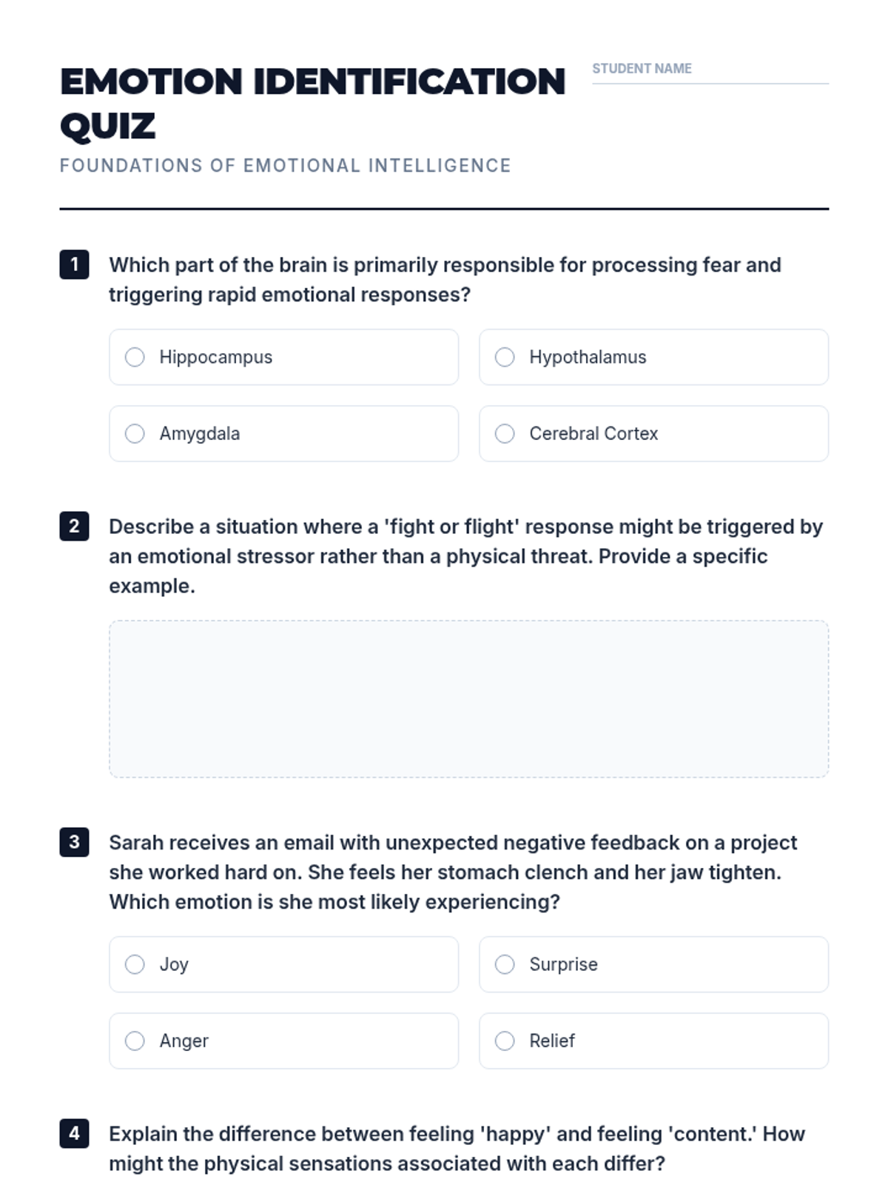
Task: Select Anger as Sarah's emotion
Action: [135, 1041]
